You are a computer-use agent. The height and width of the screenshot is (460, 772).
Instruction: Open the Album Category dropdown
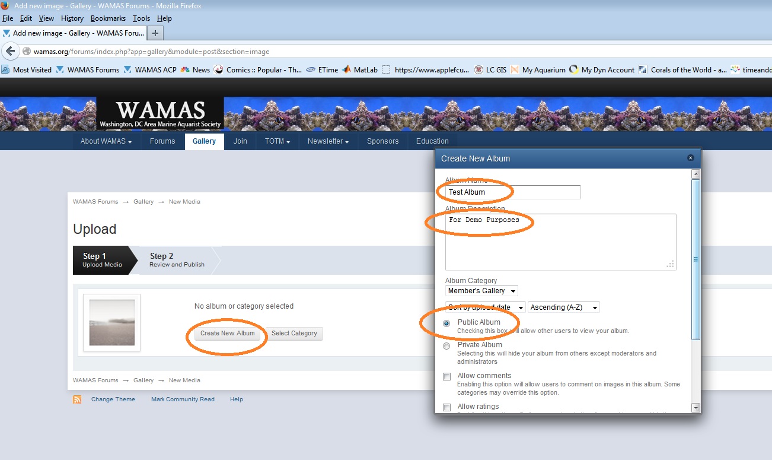481,291
